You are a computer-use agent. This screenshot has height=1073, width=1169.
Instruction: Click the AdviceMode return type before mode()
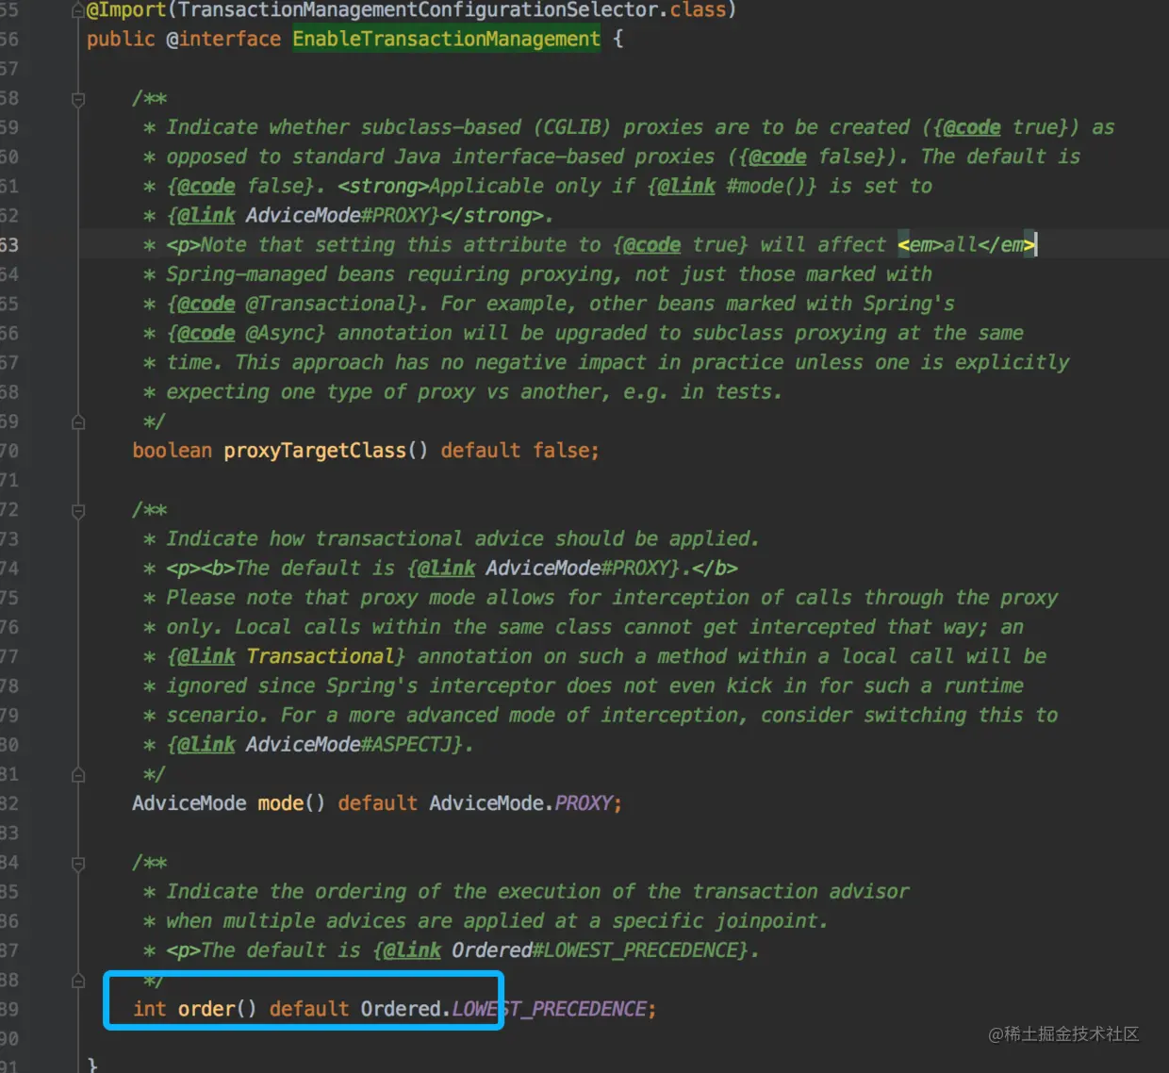(189, 803)
